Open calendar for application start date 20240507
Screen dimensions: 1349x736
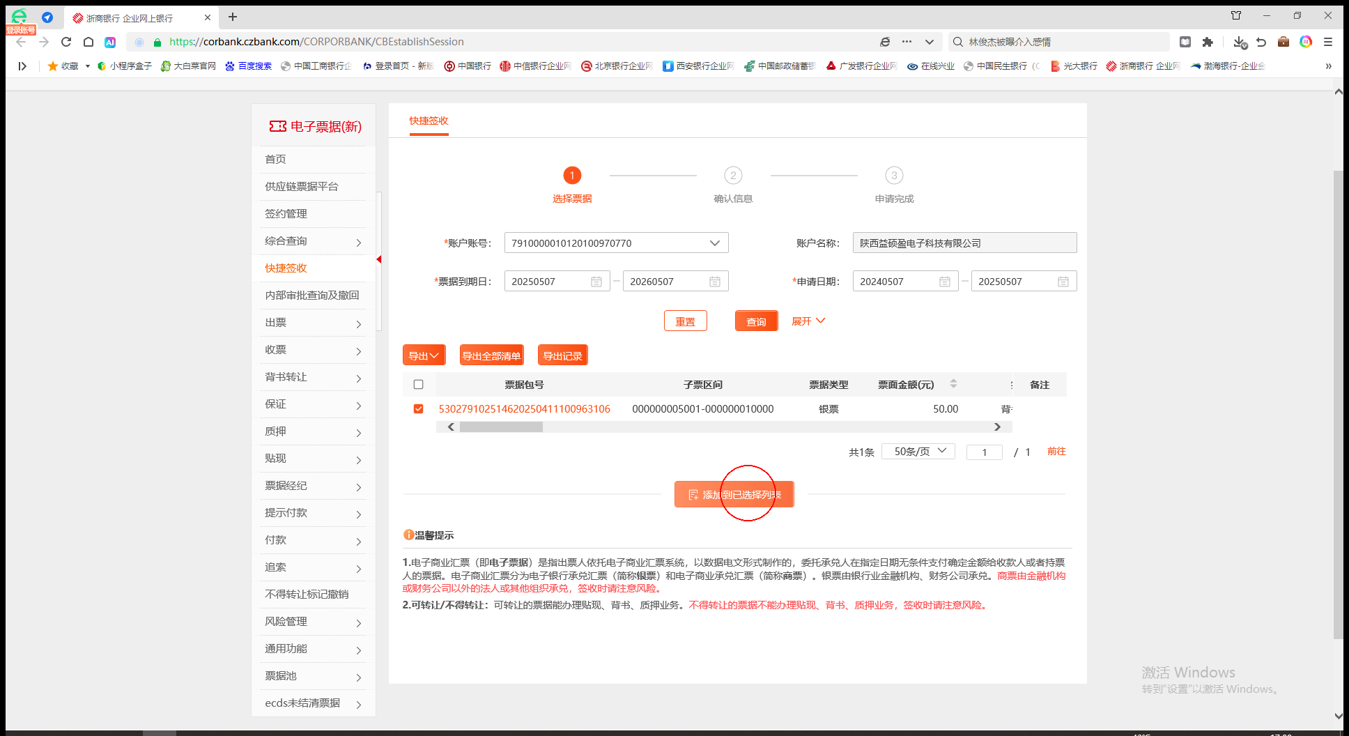pos(945,282)
